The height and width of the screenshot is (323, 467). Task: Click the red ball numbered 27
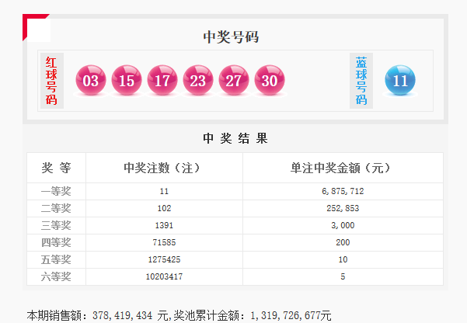234,81
